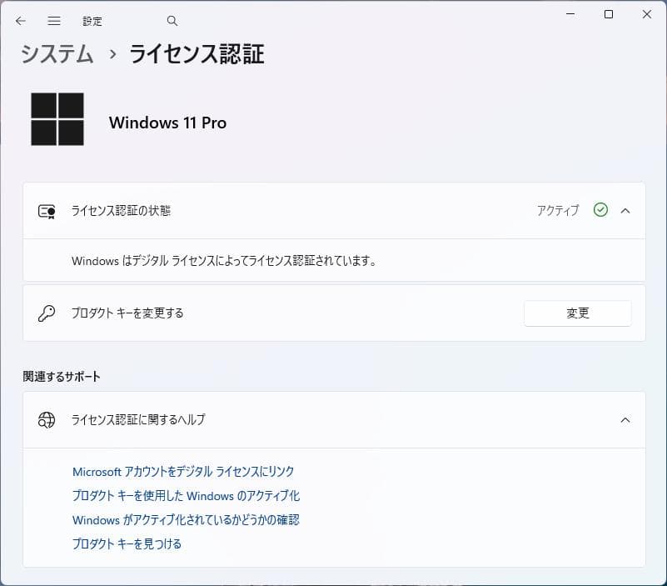The image size is (667, 586).
Task: Click the ライセンス認証 page title
Action: pyautogui.click(x=197, y=54)
